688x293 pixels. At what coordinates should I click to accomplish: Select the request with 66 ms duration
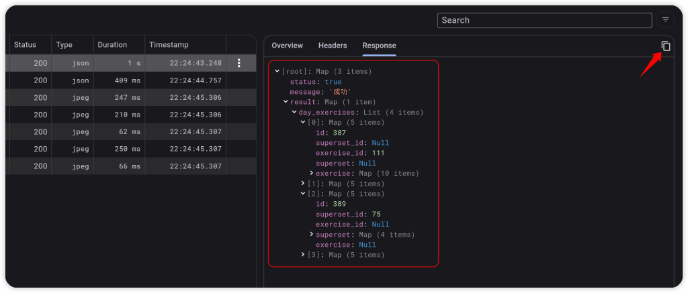point(131,166)
